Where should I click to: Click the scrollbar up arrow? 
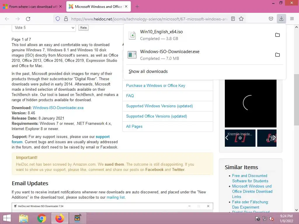click(296, 27)
